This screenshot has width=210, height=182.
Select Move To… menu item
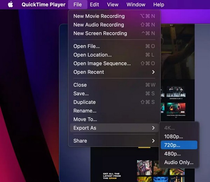tap(114, 119)
